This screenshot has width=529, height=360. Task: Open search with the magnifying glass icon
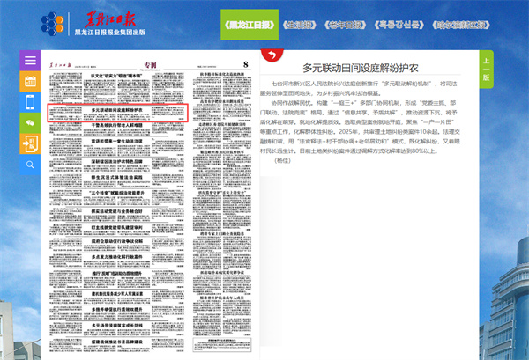click(x=30, y=164)
